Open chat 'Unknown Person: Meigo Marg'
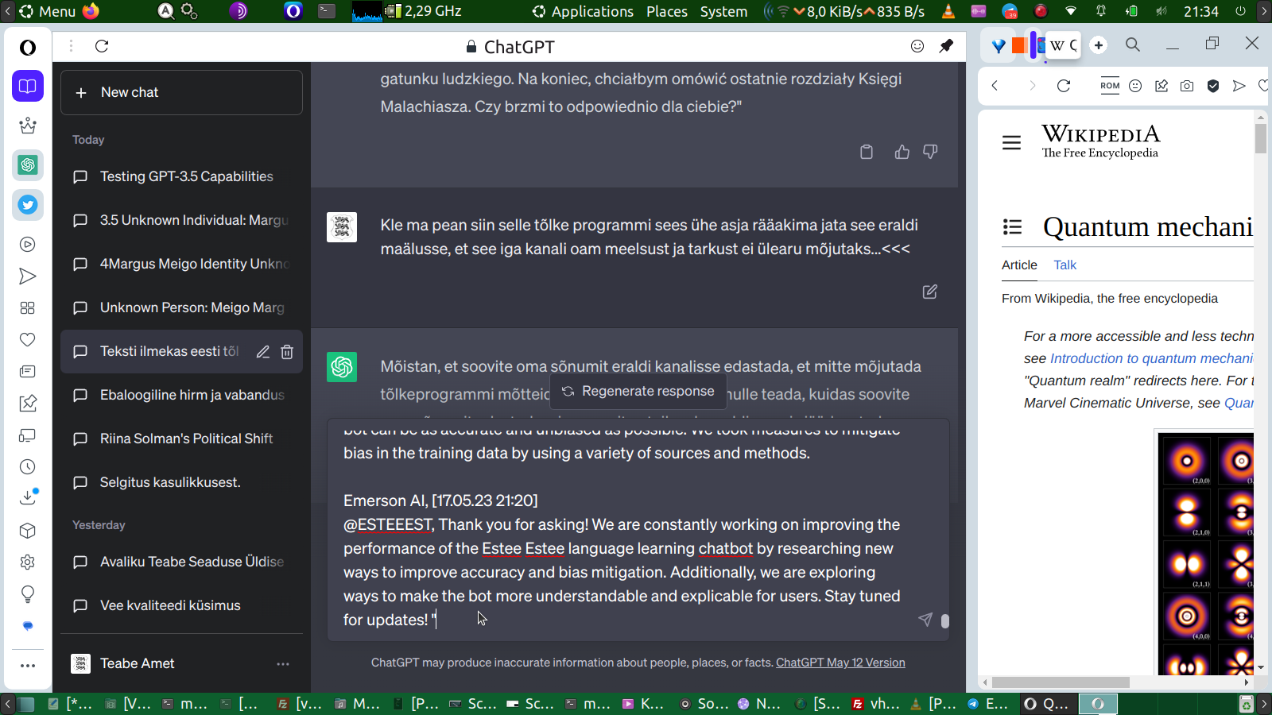1272x715 pixels. point(181,307)
